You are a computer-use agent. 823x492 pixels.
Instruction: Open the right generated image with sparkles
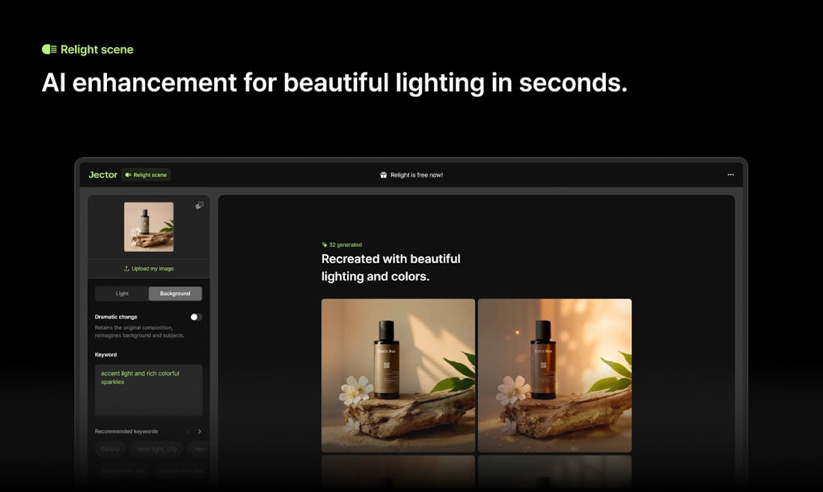(x=555, y=375)
